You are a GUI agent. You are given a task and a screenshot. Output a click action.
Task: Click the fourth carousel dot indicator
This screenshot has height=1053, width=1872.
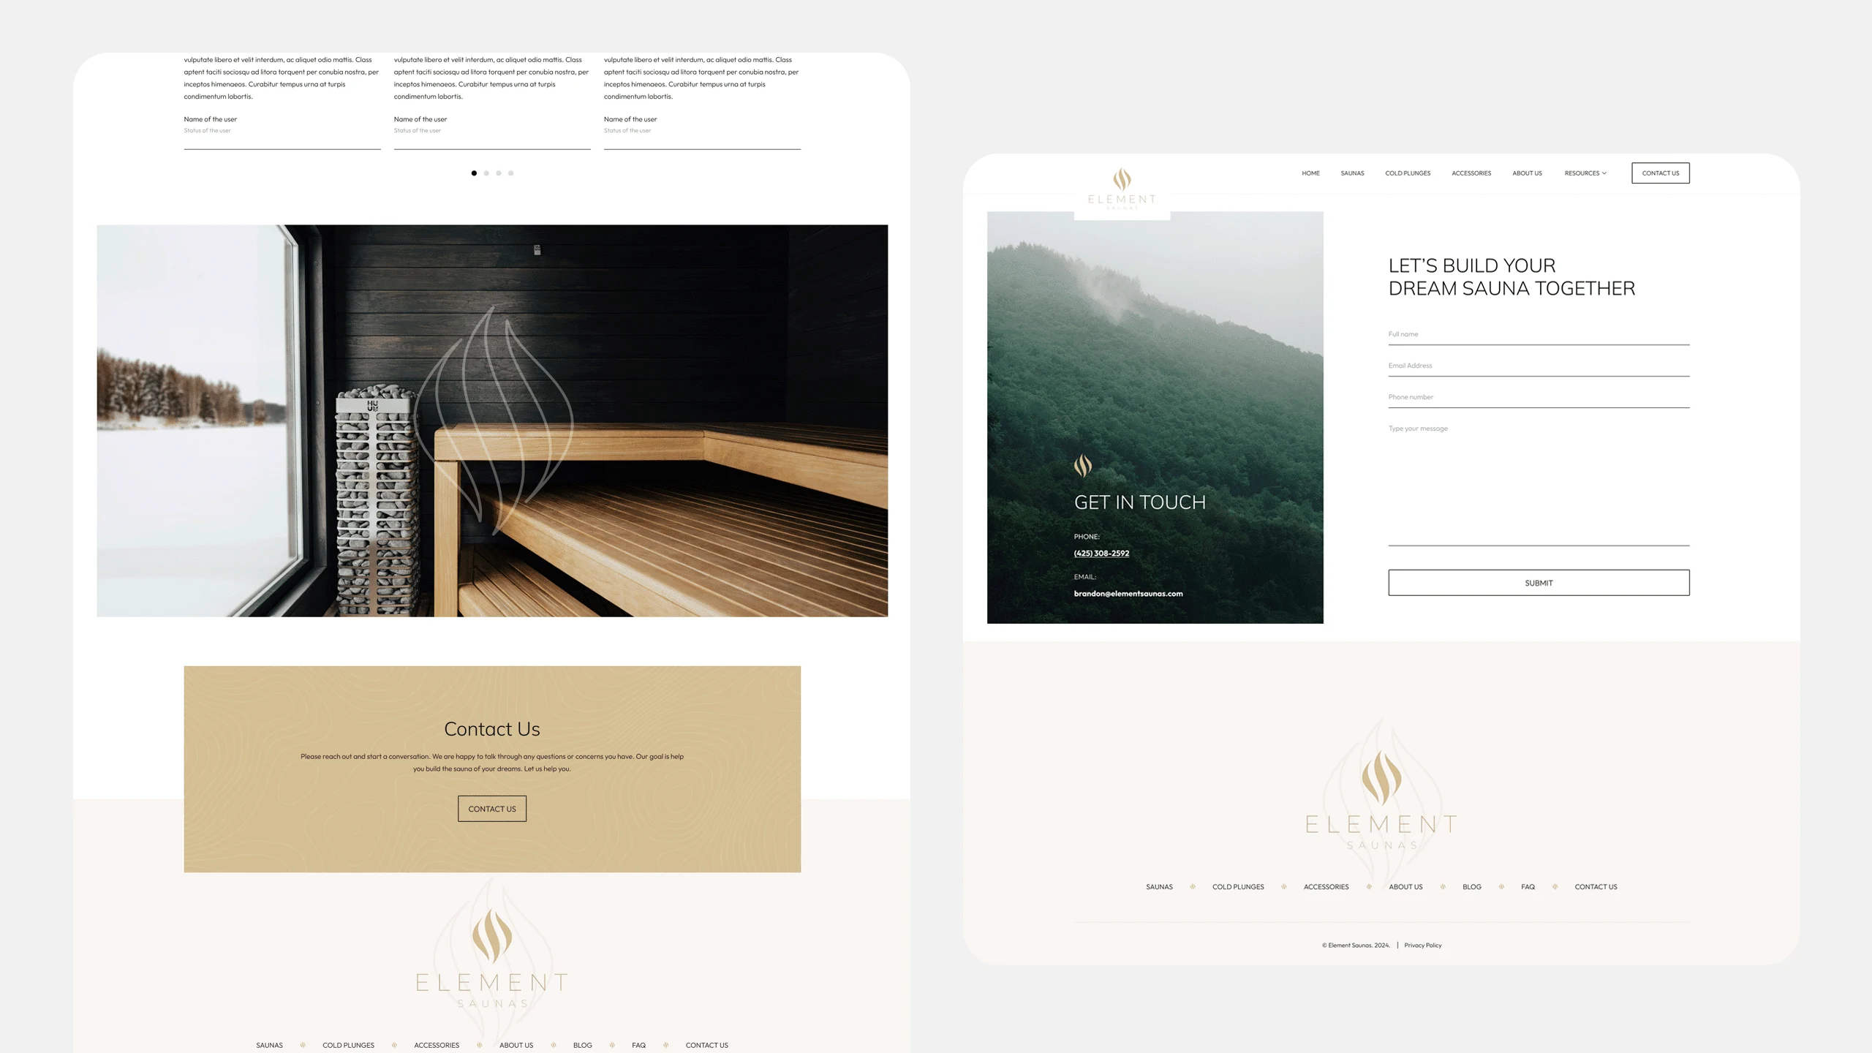point(510,173)
